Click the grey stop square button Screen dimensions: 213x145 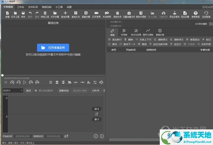pyautogui.click(x=6, y=82)
